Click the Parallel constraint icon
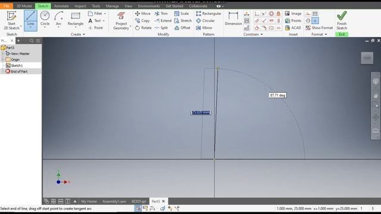381x214 pixels. [x=257, y=21]
